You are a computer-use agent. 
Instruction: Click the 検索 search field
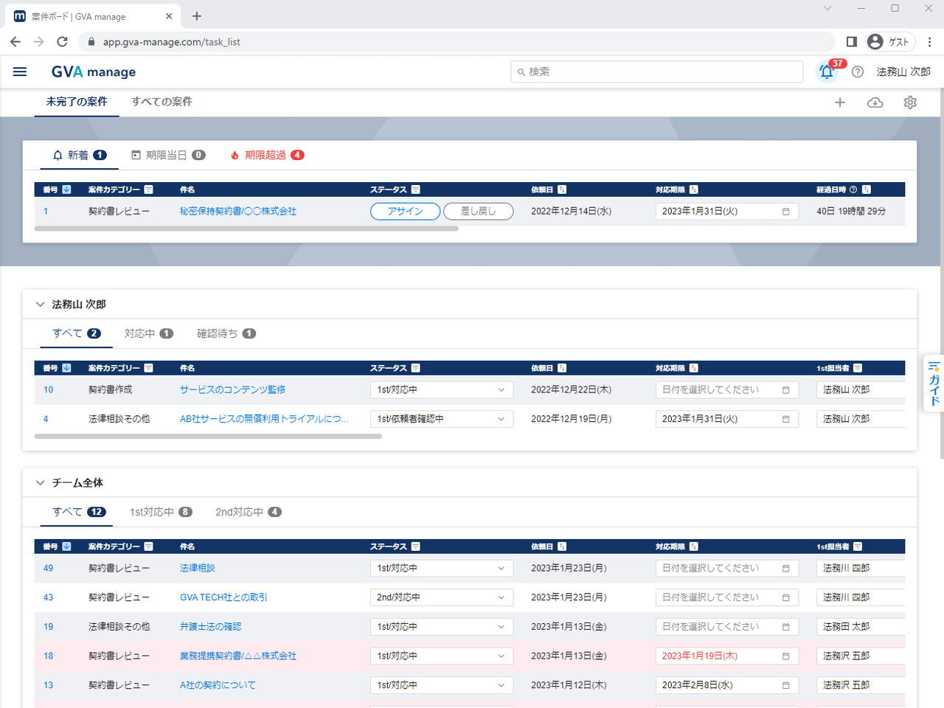pos(656,72)
